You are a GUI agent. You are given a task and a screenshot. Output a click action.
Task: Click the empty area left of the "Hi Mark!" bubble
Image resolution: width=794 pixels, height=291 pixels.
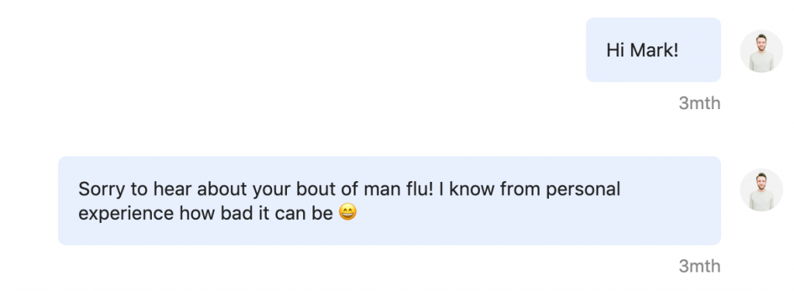pos(294,50)
